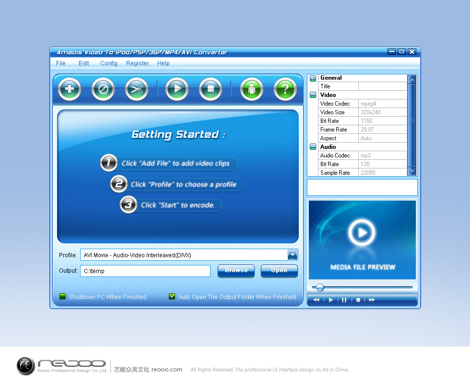Rewind the preview player
Image resolution: width=470 pixels, height=384 pixels.
[x=316, y=300]
